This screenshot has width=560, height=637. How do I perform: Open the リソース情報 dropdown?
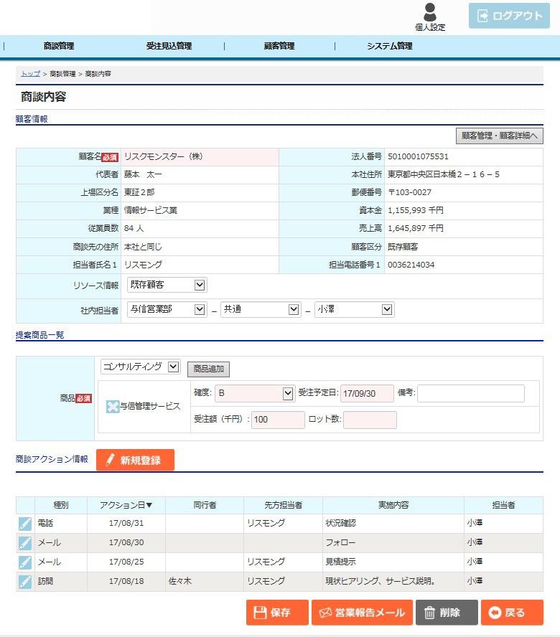pos(167,286)
